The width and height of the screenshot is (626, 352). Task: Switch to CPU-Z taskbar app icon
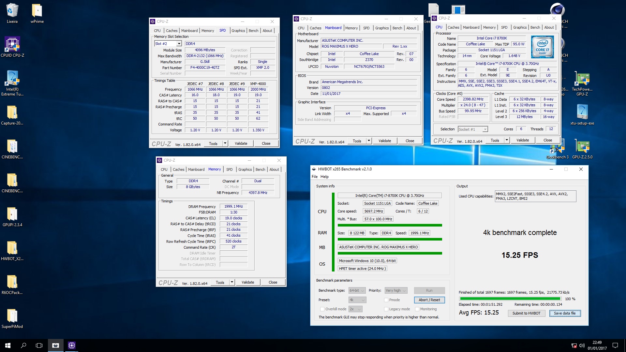72,345
